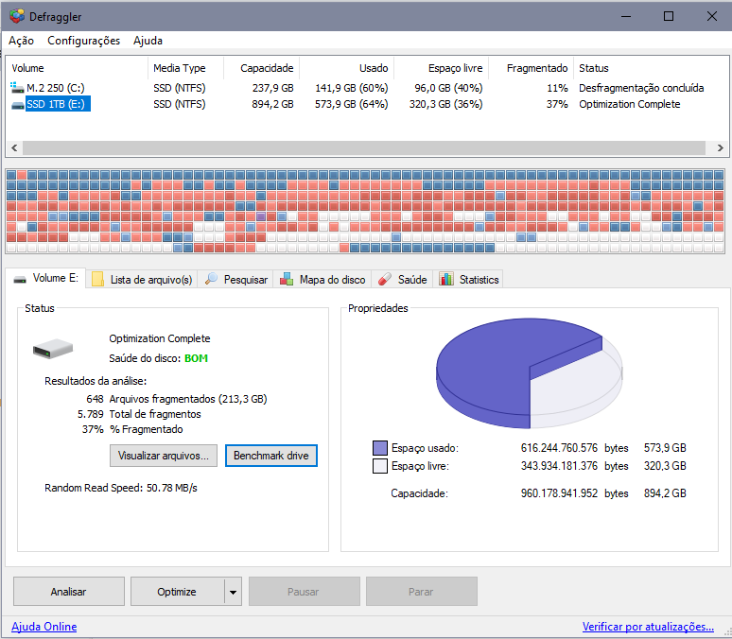Click the Optimize button

pyautogui.click(x=177, y=592)
